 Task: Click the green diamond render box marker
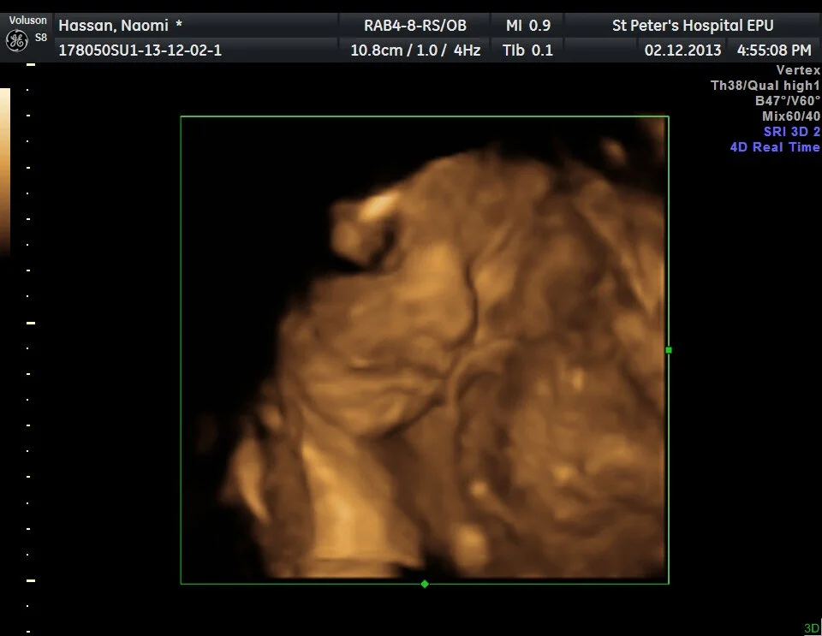[425, 584]
